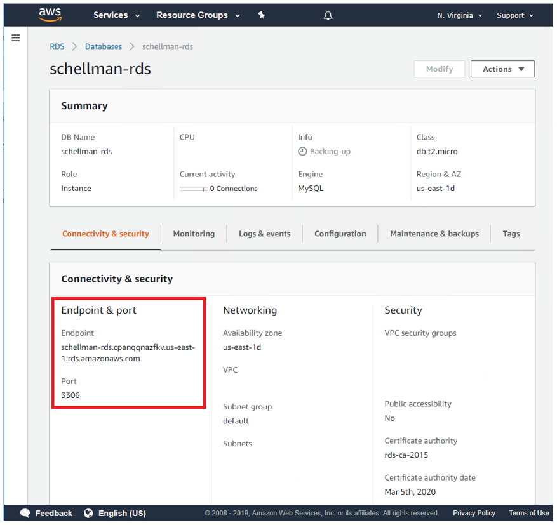Select the Connectivity & security tab
The width and height of the screenshot is (557, 525).
[x=105, y=234]
